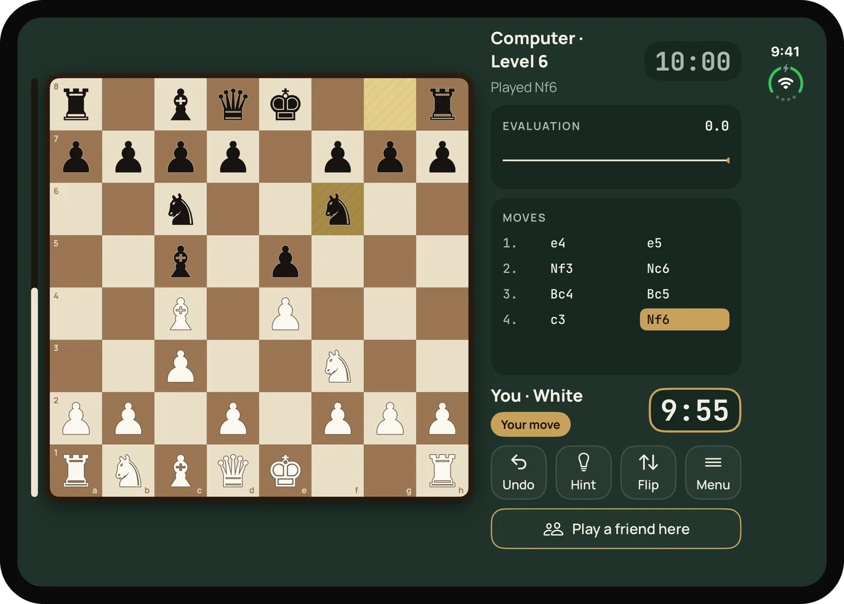Select the white bishop on c4
Screen dimensions: 844x604
pyautogui.click(x=181, y=313)
